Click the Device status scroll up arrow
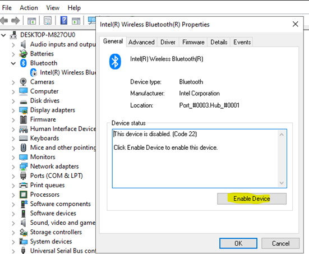The image size is (309, 254). point(282,135)
